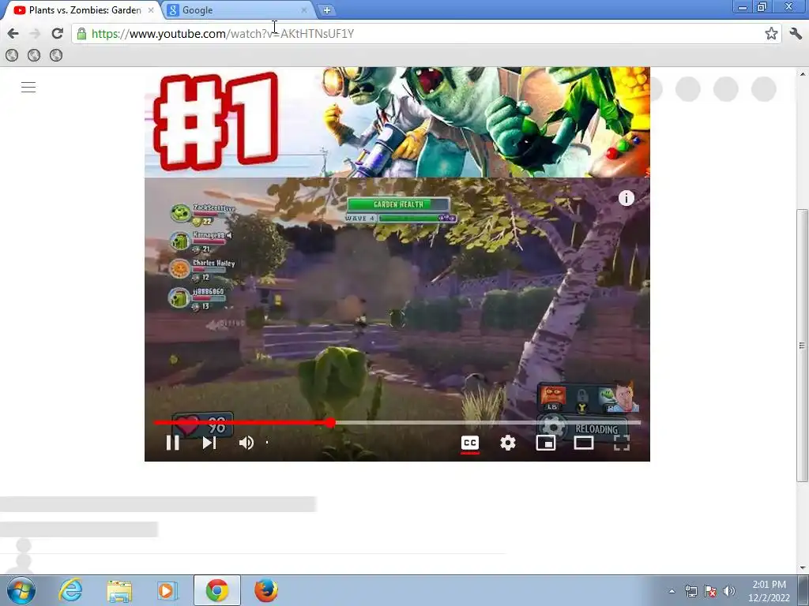The width and height of the screenshot is (809, 606).
Task: Enable theater mode view
Action: point(584,443)
